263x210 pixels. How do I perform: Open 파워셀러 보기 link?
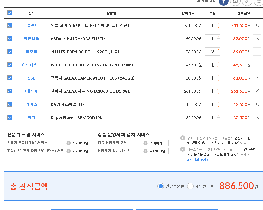pyautogui.click(x=198, y=160)
